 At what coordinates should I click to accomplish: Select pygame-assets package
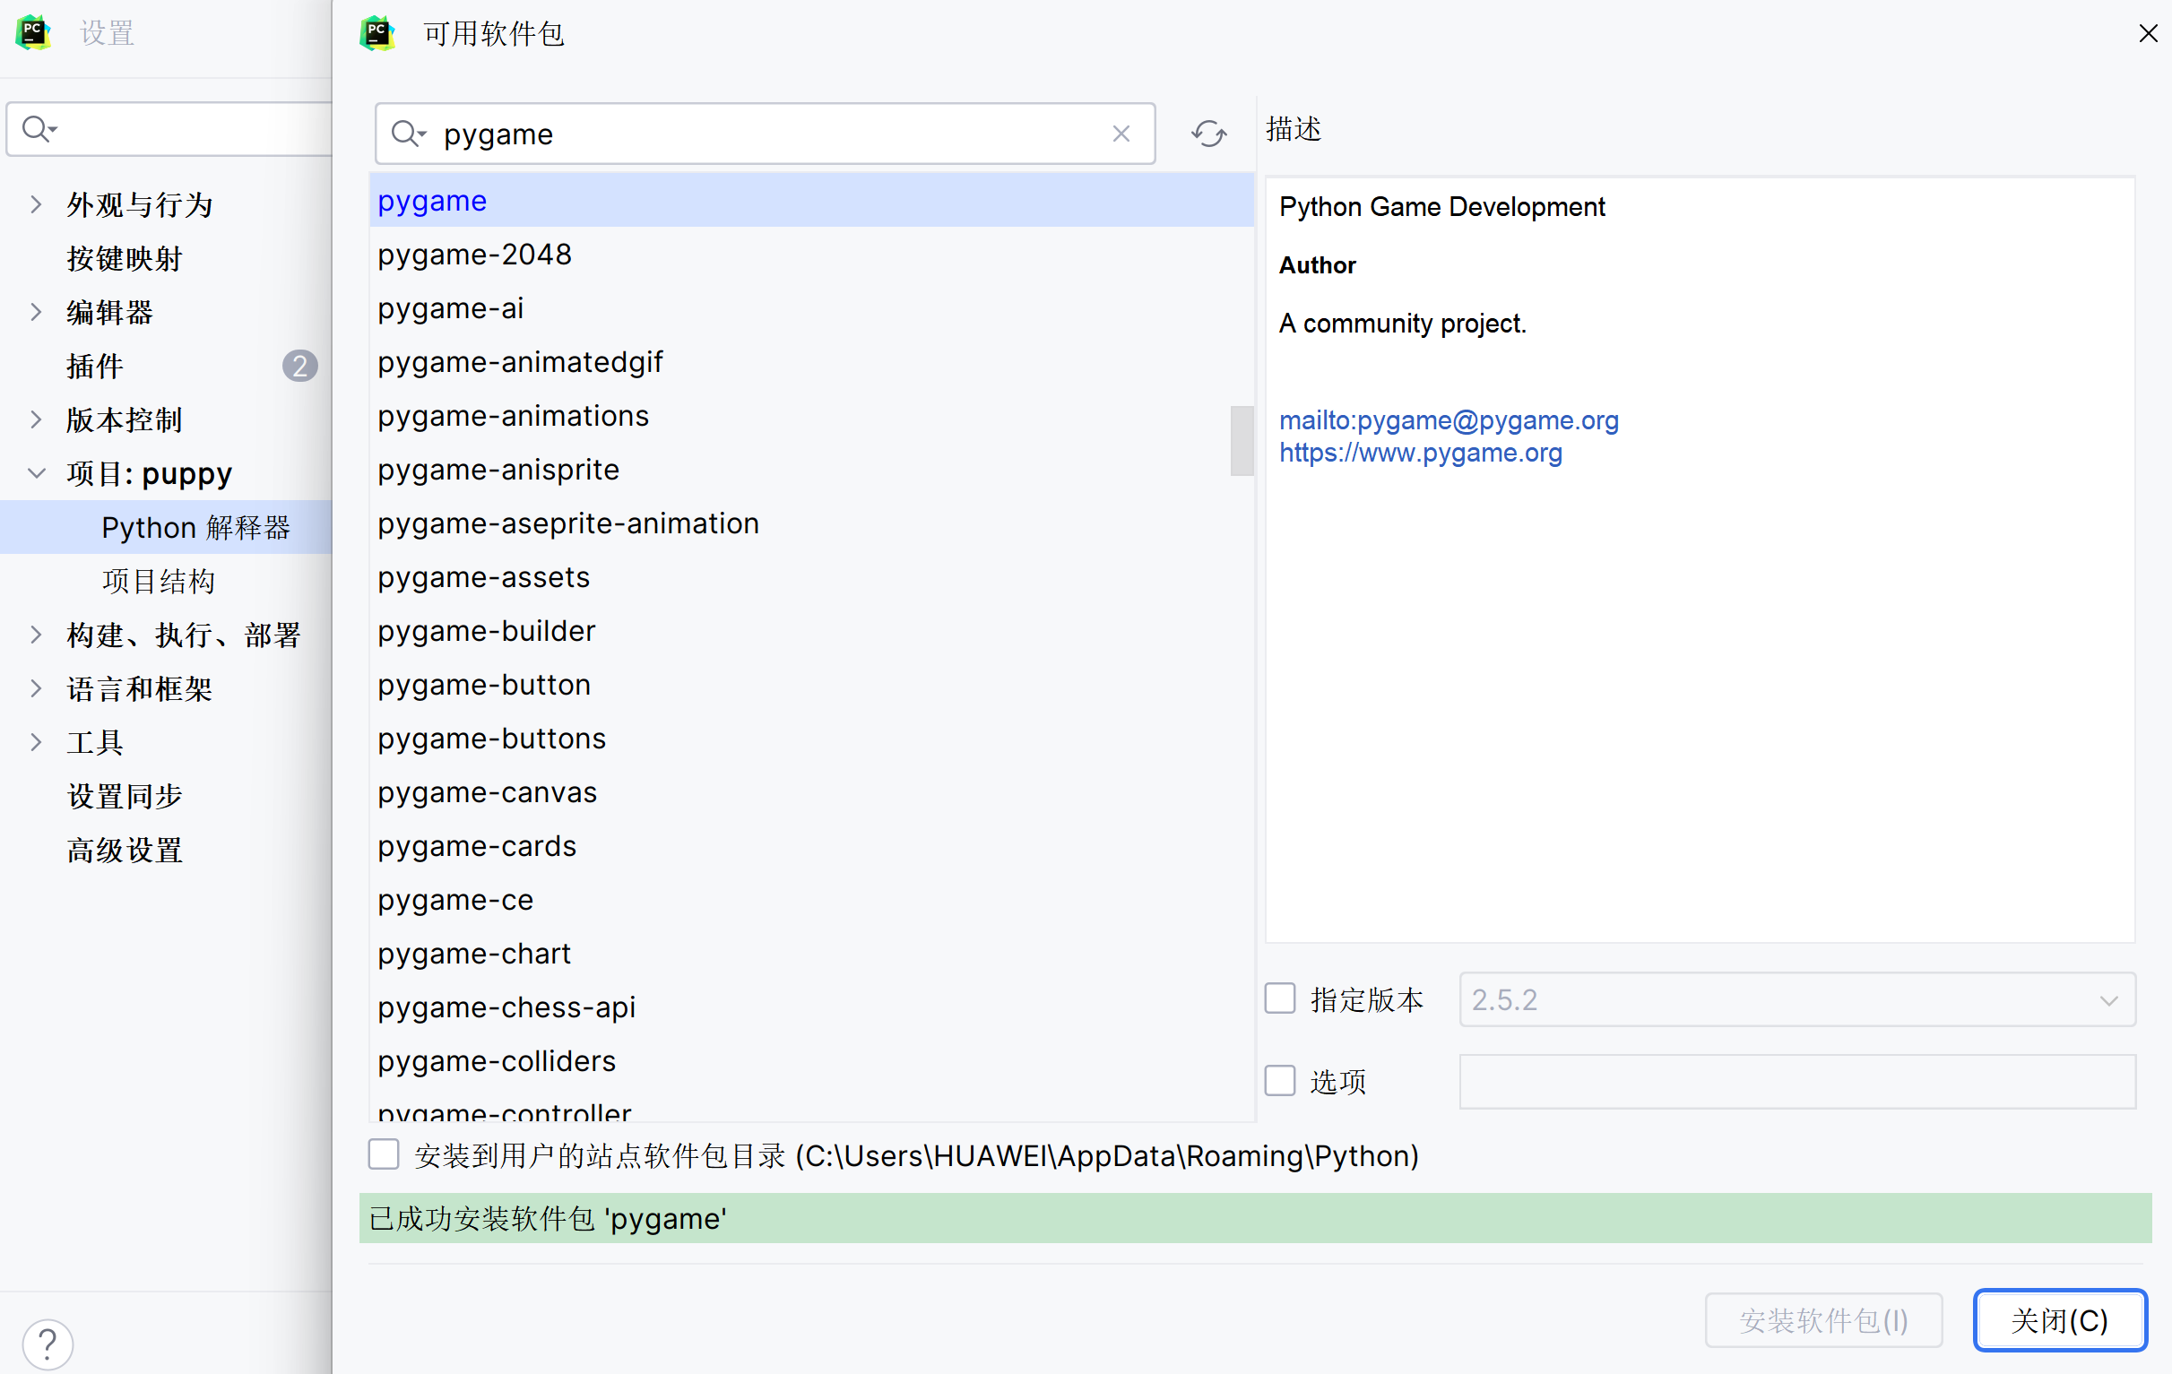[811, 577]
